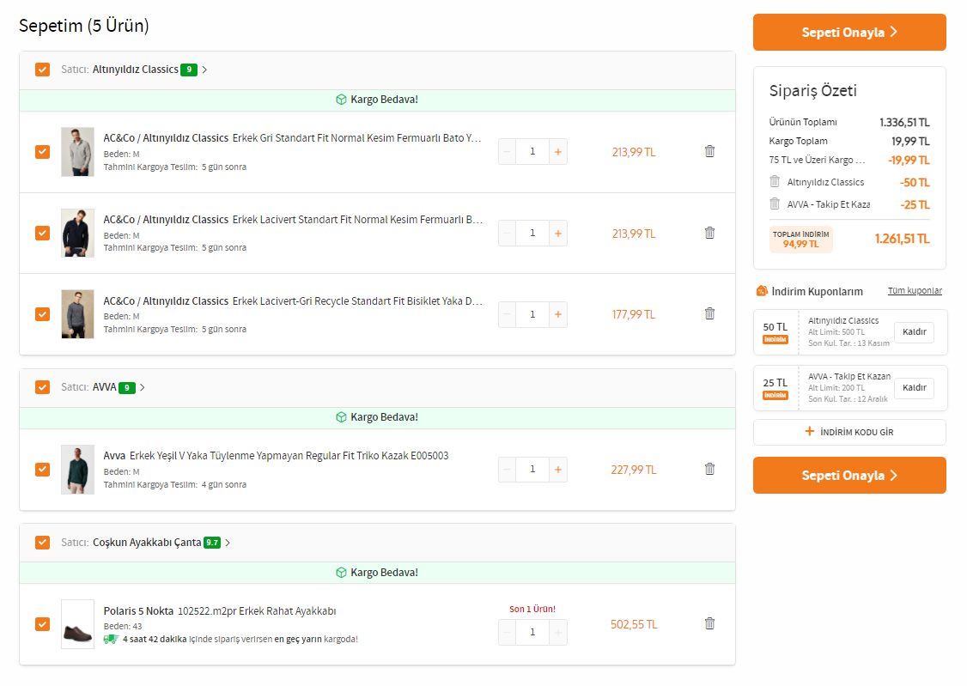Click the fast delivery truck icon on Polaris row
The width and height of the screenshot is (967, 686).
tap(111, 639)
